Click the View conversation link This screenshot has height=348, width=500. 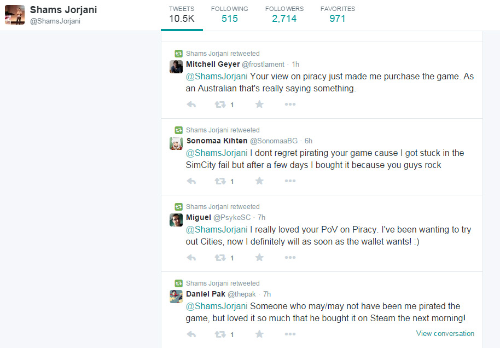point(445,333)
